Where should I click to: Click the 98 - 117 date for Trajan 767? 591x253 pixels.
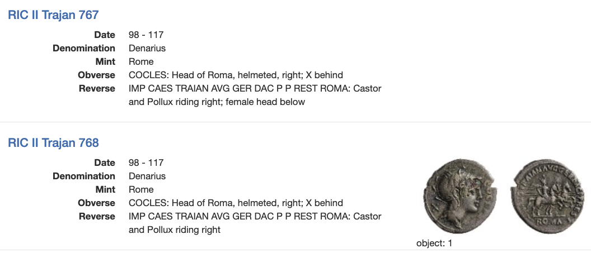tap(146, 35)
